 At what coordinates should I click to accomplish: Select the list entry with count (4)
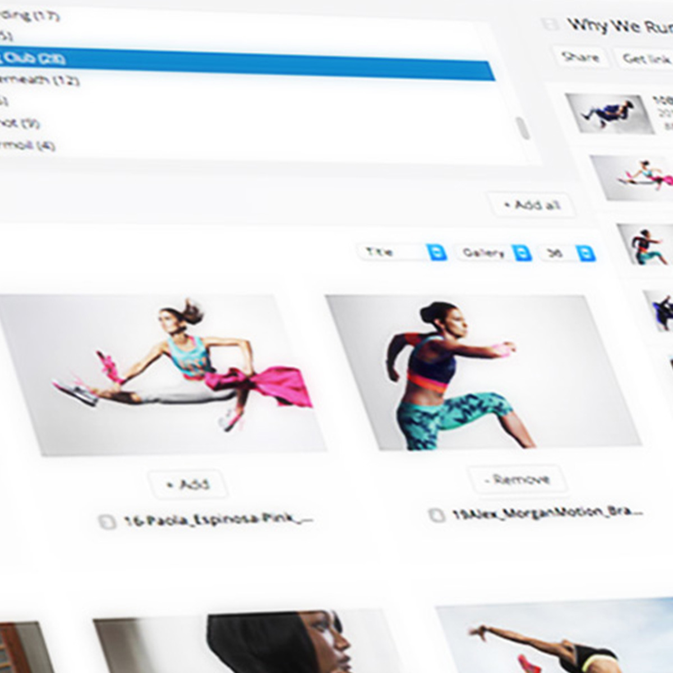pos(28,145)
